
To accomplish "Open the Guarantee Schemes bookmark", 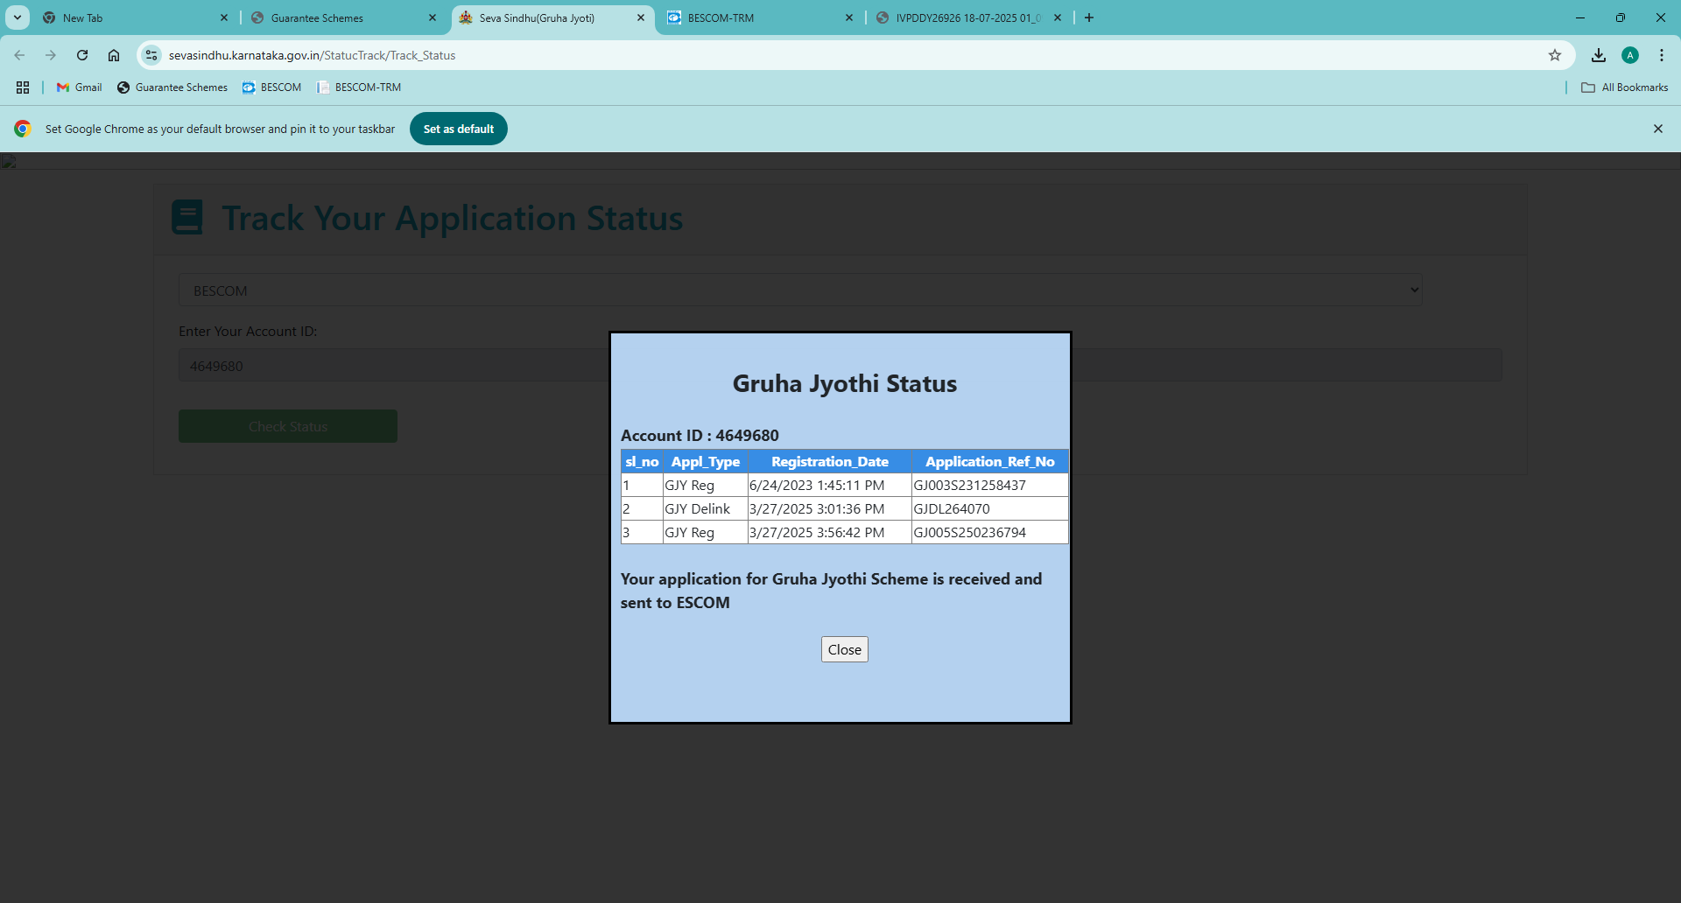I will (x=172, y=87).
